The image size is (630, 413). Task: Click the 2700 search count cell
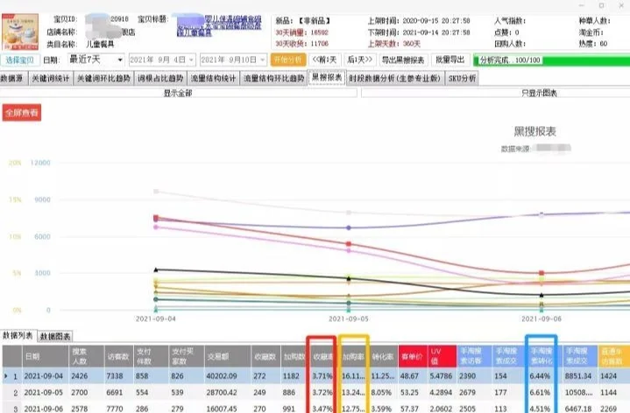[x=87, y=393]
